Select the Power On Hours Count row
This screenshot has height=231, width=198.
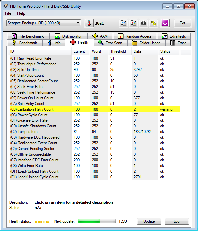pos(95,98)
